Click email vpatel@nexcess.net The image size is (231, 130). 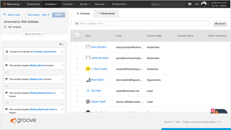point(128,91)
